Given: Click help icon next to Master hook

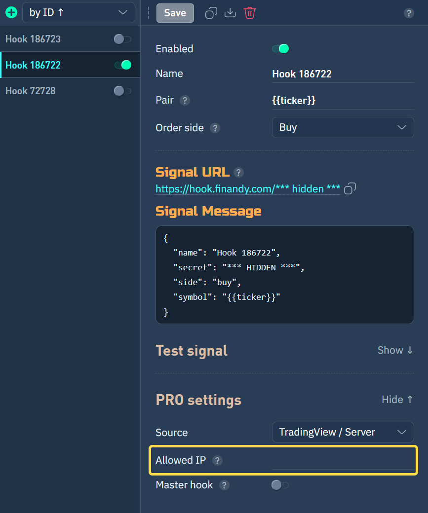Looking at the screenshot, I should pos(224,485).
